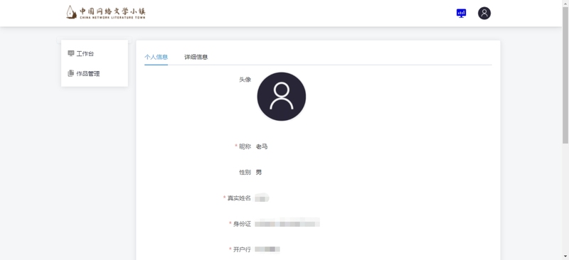Switch to the 个人信息 tab
This screenshot has height=260, width=569.
pyautogui.click(x=156, y=57)
